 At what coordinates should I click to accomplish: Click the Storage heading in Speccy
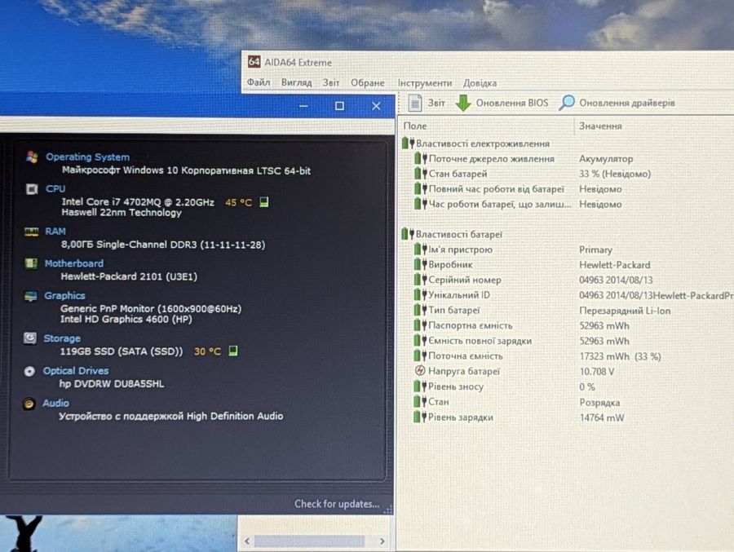pos(62,338)
